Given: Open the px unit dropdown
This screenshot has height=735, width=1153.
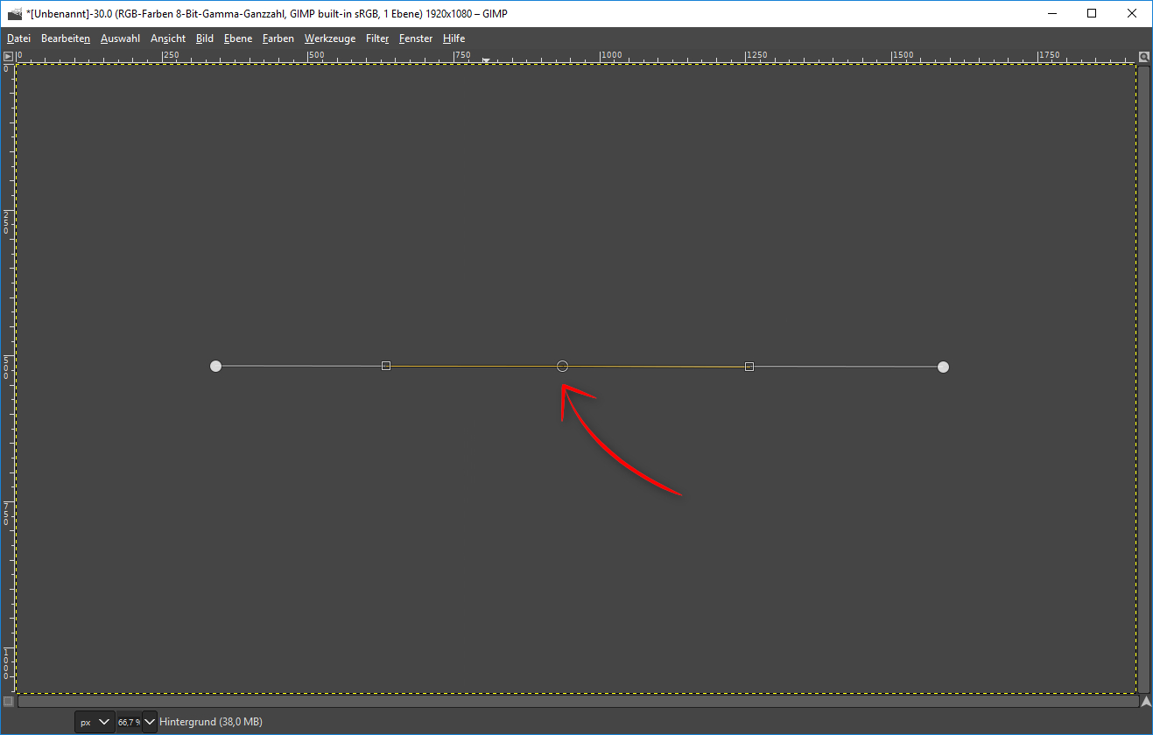Looking at the screenshot, I should pos(95,722).
